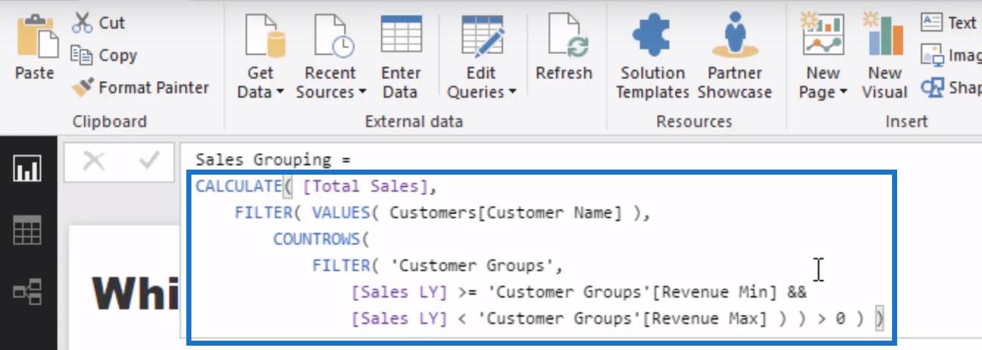Cancel the formula with X button

point(94,161)
